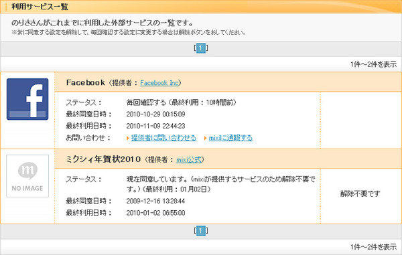The height and width of the screenshot is (255, 402).
Task: Select page 1 in top pagination
Action: click(x=201, y=48)
